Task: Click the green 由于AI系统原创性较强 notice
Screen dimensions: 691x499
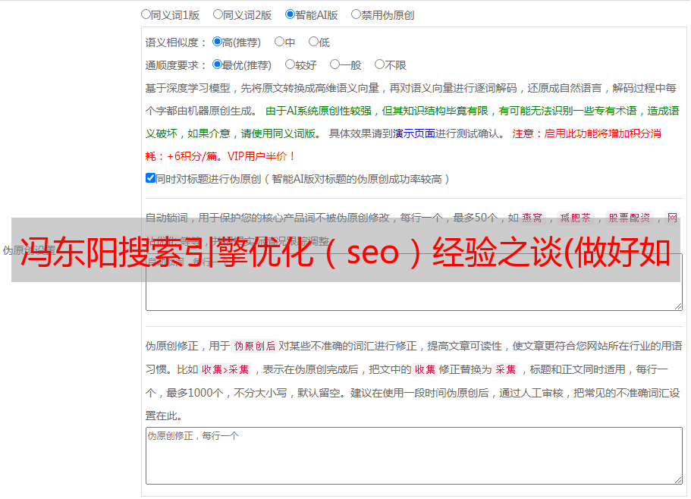Action: 412,122
